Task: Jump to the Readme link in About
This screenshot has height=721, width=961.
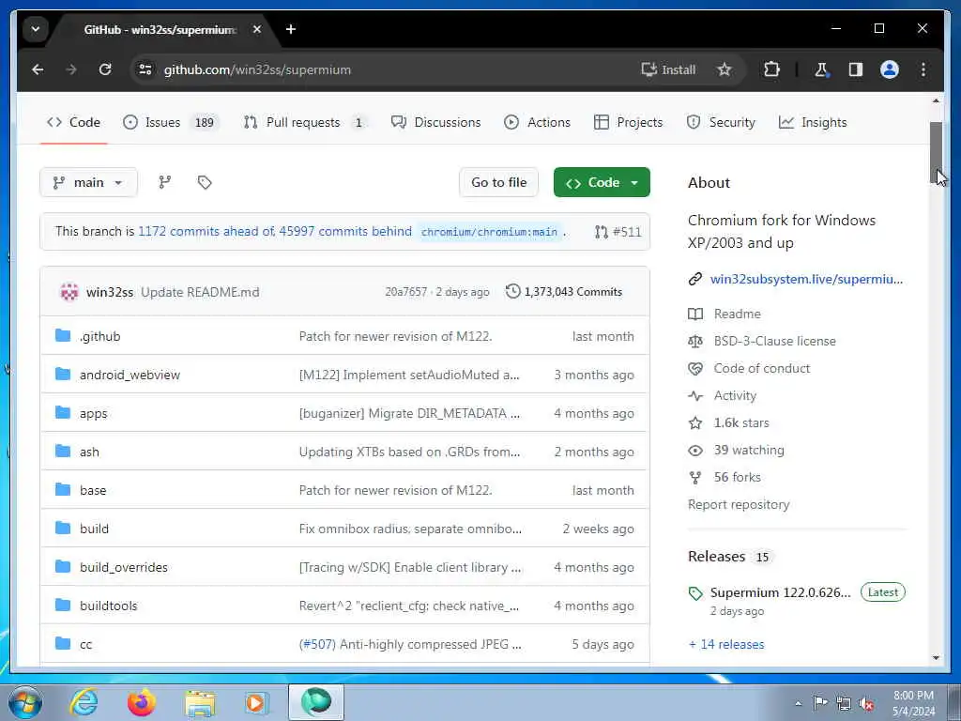Action: point(737,314)
